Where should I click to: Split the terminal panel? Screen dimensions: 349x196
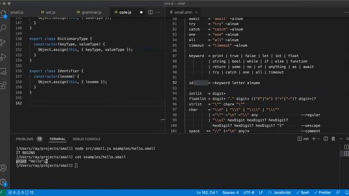[326, 139]
